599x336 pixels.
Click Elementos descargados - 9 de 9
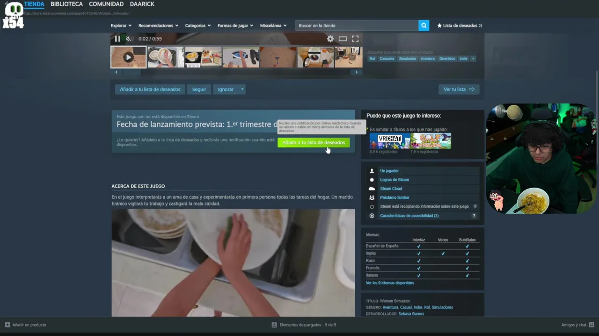308,325
